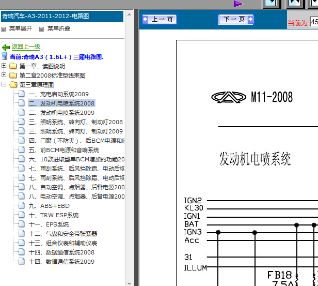318x286 pixels.
Task: Click document icon next to 二、发动机电喷系统2008
Action: click(22, 103)
